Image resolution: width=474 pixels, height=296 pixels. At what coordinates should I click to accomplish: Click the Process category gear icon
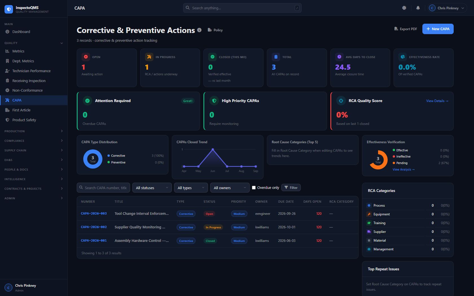coord(369,205)
